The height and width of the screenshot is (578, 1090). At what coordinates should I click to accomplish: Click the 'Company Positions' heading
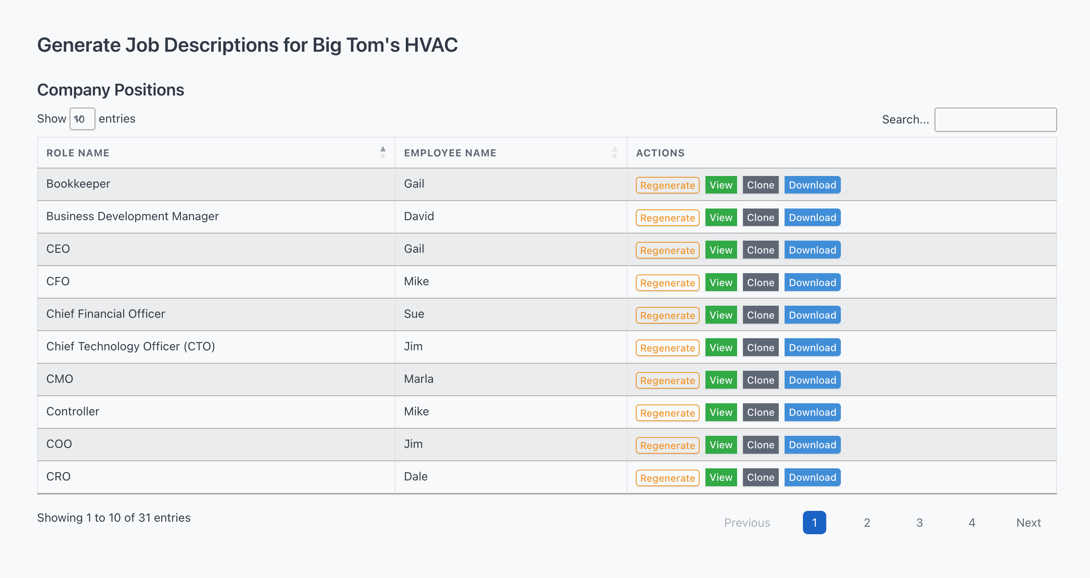pos(110,90)
